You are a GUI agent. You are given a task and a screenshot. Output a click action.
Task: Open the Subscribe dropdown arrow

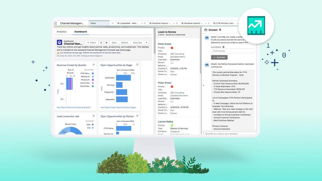tap(147, 43)
